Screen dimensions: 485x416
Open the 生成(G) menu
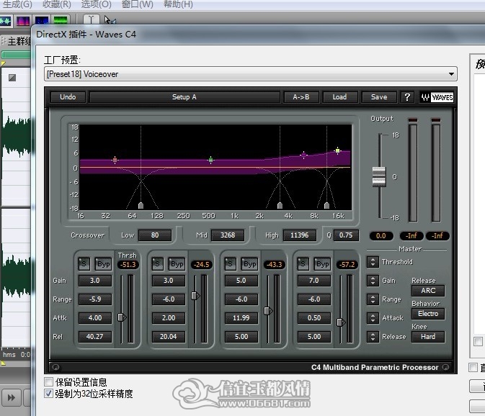pyautogui.click(x=17, y=4)
